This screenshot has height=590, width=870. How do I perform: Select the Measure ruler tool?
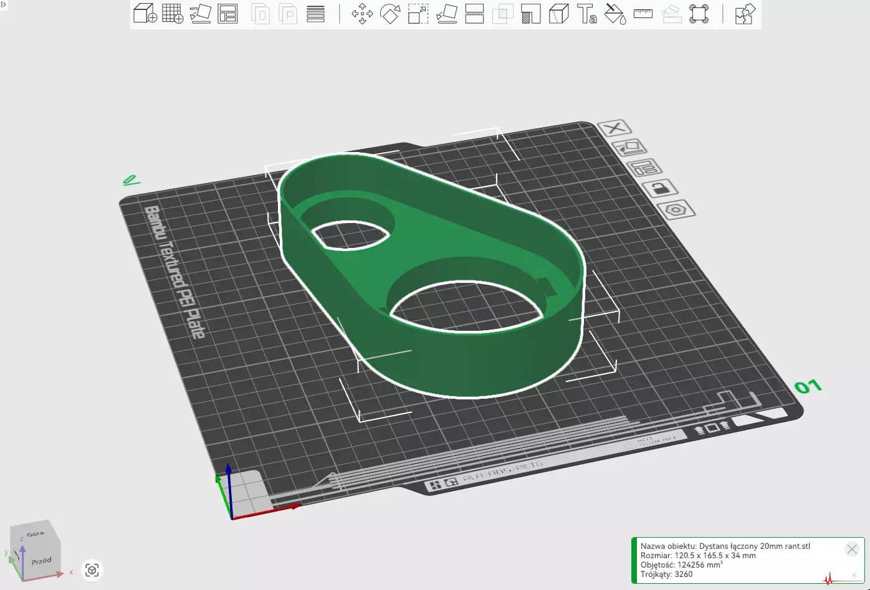click(x=643, y=14)
